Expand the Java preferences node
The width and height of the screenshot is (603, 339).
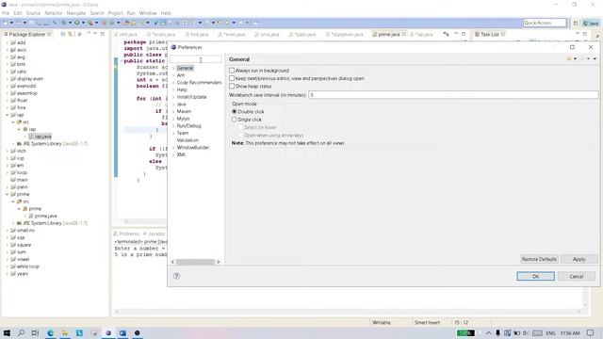point(173,105)
